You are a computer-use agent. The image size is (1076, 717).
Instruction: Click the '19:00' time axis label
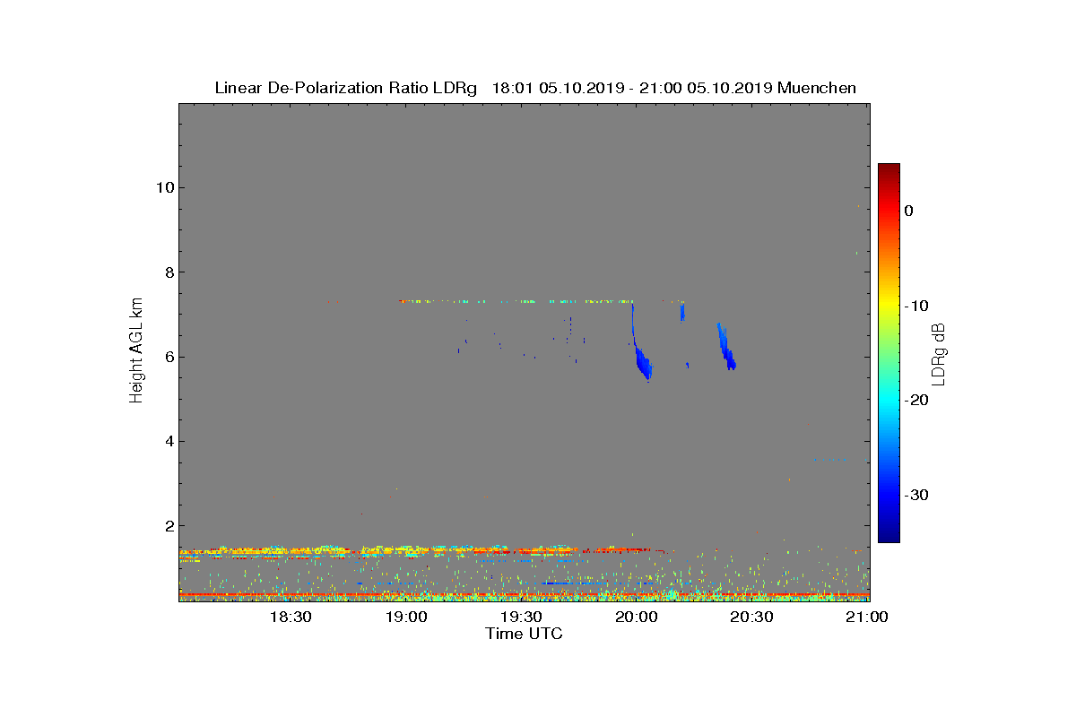tap(405, 617)
